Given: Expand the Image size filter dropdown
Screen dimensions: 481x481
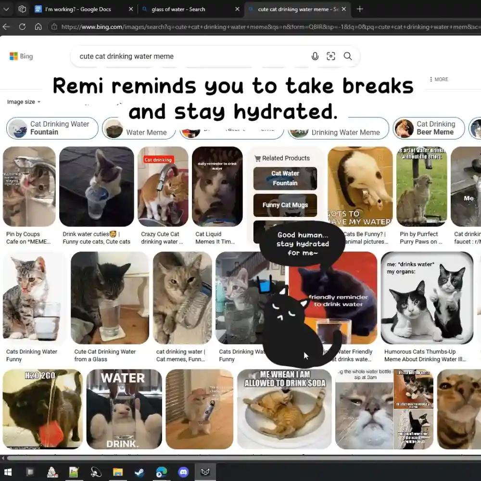Looking at the screenshot, I should click(x=24, y=102).
